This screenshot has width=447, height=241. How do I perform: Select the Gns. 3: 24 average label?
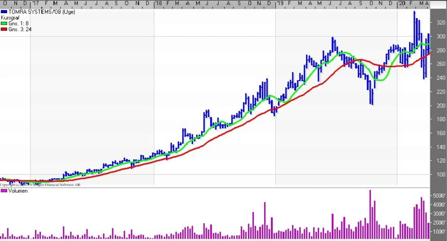(20, 29)
